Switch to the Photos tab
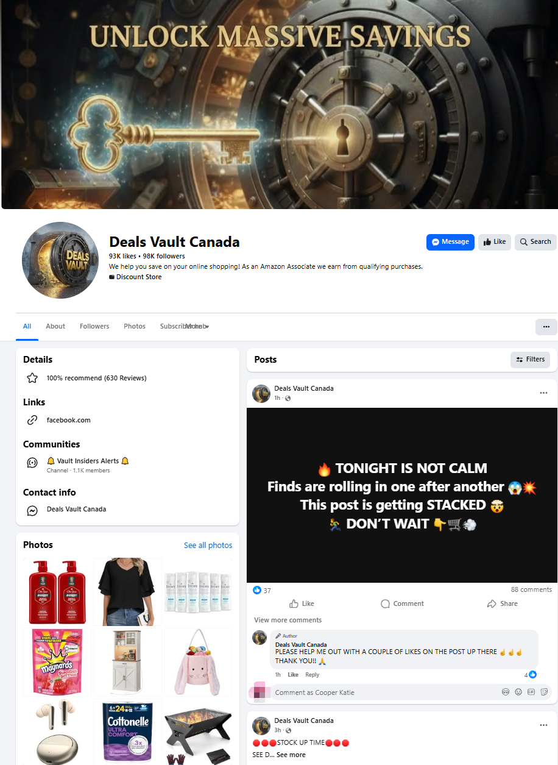 [x=135, y=327]
